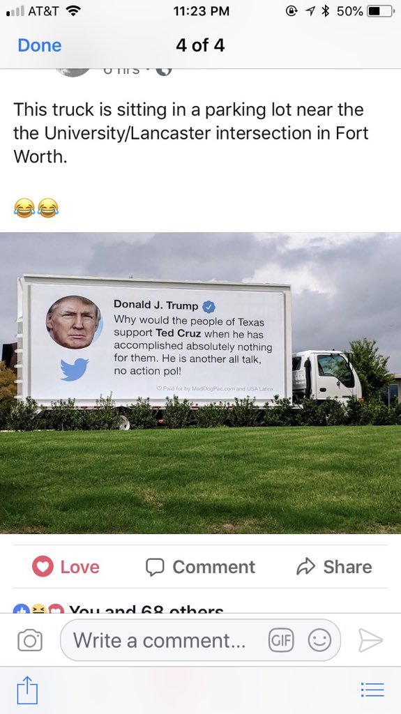This screenshot has height=714, width=401.
Task: Open the camera icon to attach photo
Action: 29,640
